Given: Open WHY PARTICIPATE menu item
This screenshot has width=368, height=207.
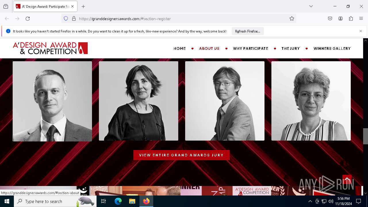Looking at the screenshot, I should pyautogui.click(x=251, y=49).
